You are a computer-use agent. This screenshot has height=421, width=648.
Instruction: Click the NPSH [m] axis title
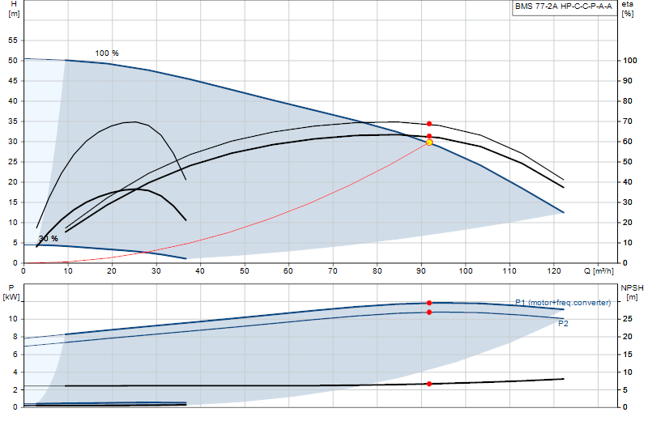tap(632, 292)
